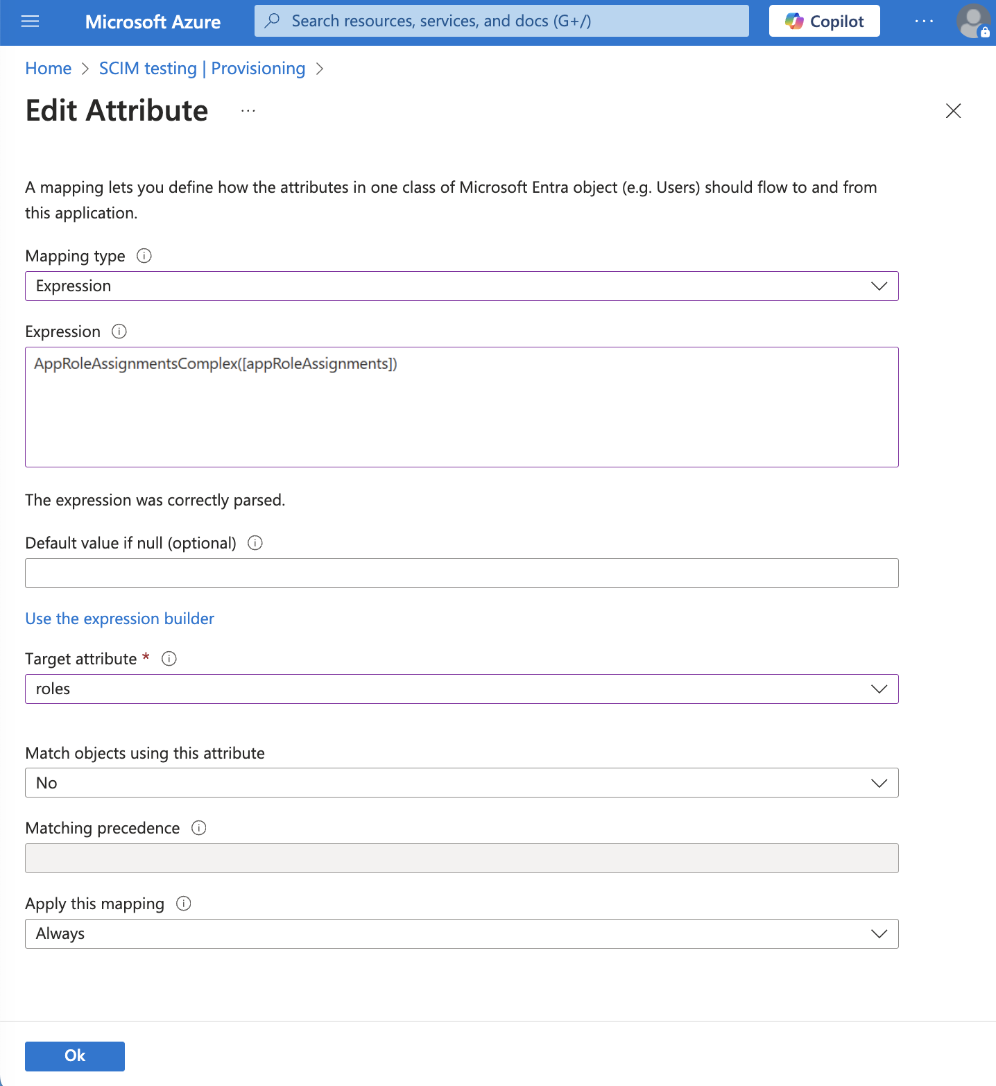
Task: Open Copilot from the top bar
Action: 824,21
